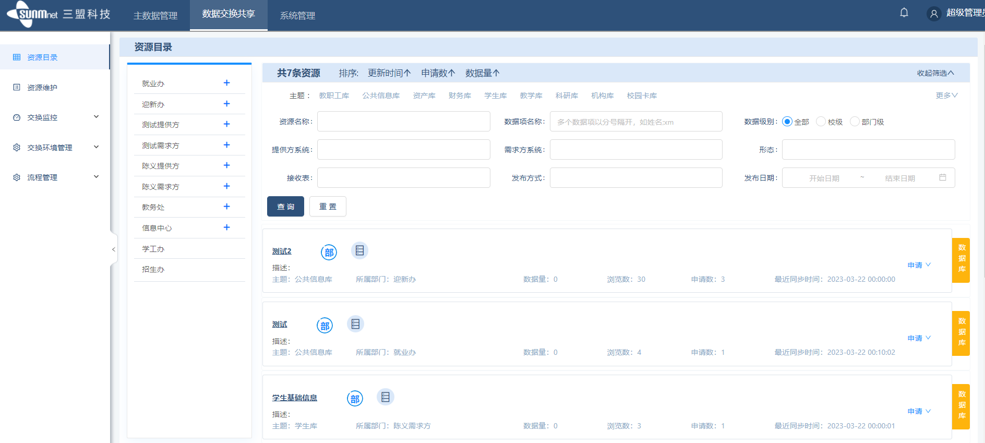The height and width of the screenshot is (443, 985).
Task: Open the 学生基础信息 resource link
Action: click(294, 398)
